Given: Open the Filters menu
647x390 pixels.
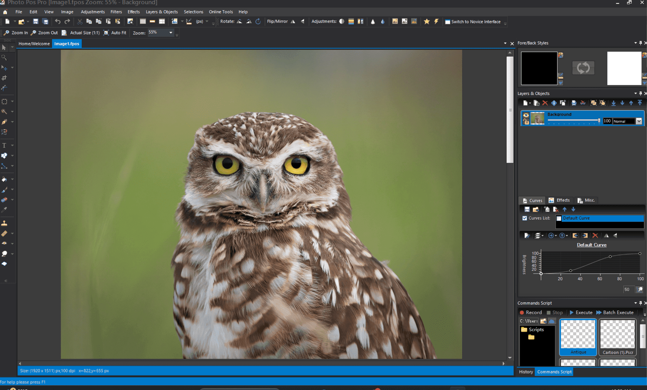Looking at the screenshot, I should pos(116,12).
